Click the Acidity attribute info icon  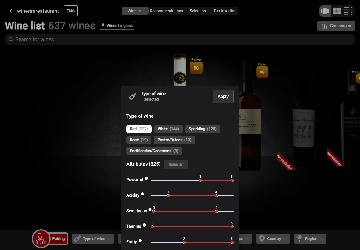pos(142,194)
